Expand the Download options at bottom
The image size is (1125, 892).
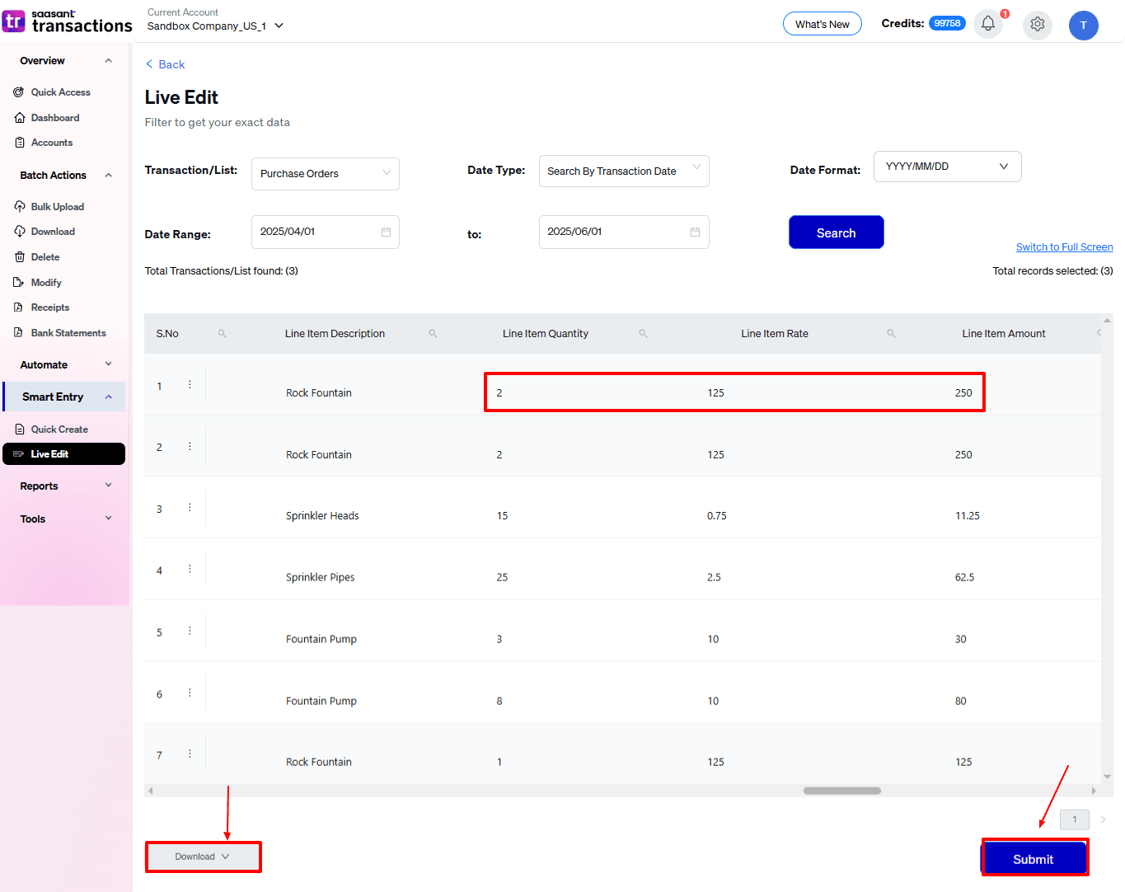coord(203,857)
